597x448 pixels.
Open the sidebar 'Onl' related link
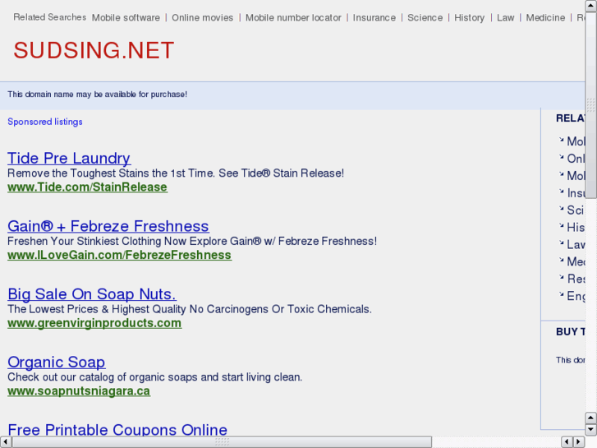(576, 158)
